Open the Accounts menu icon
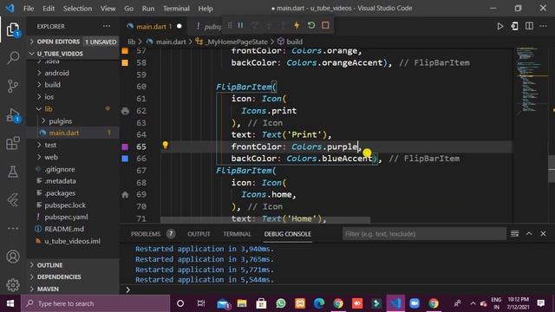This screenshot has width=555, height=312. pyautogui.click(x=13, y=257)
